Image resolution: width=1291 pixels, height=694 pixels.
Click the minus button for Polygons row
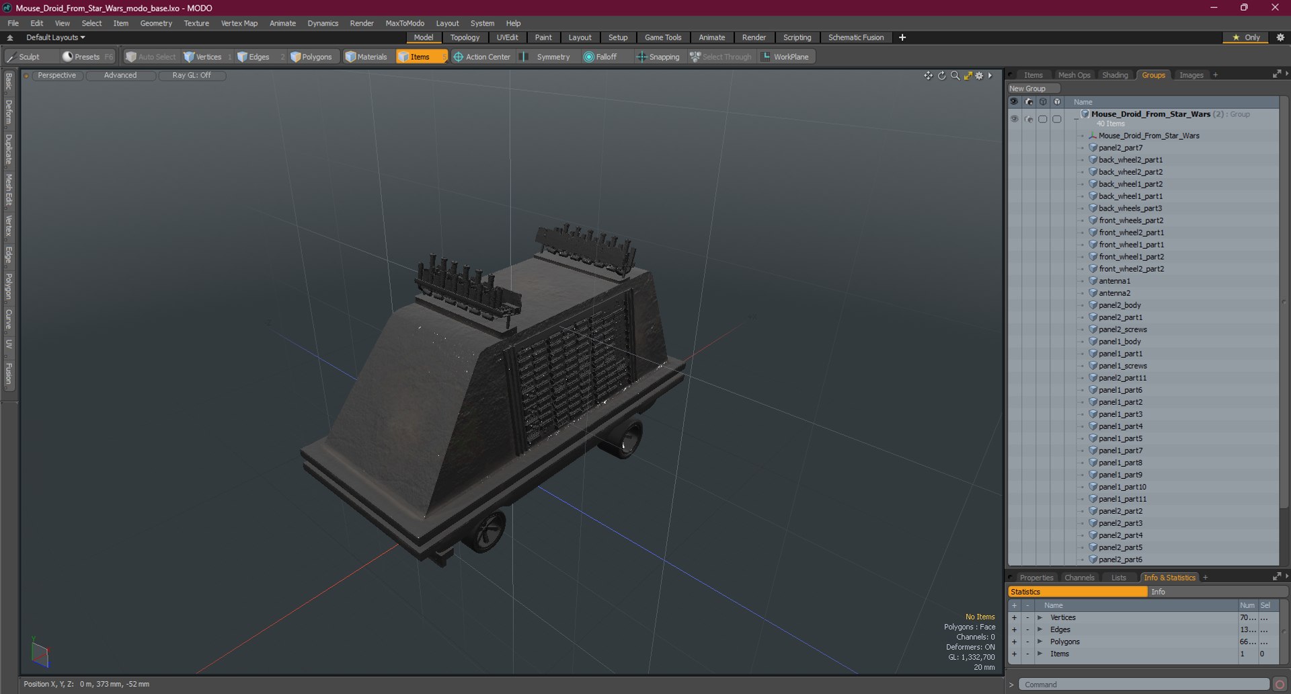(x=1027, y=642)
